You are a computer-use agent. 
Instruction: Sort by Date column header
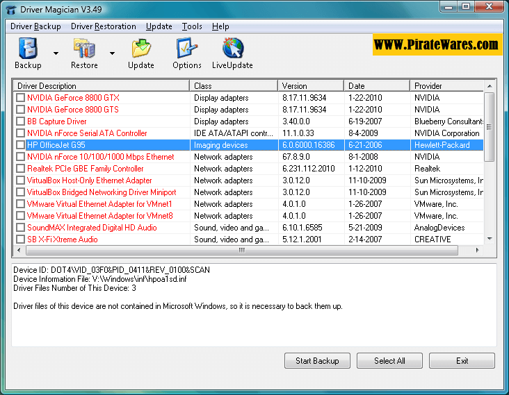tap(377, 86)
